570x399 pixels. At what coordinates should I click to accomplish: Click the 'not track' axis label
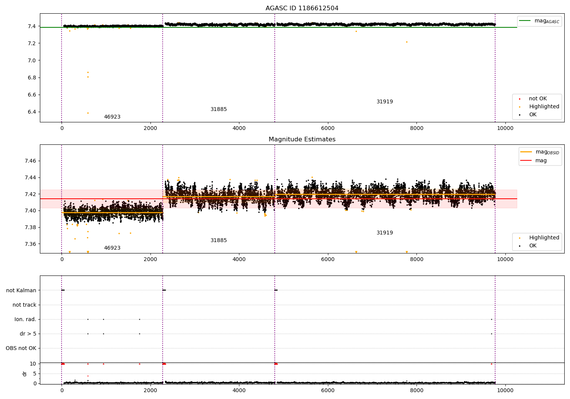24,305
